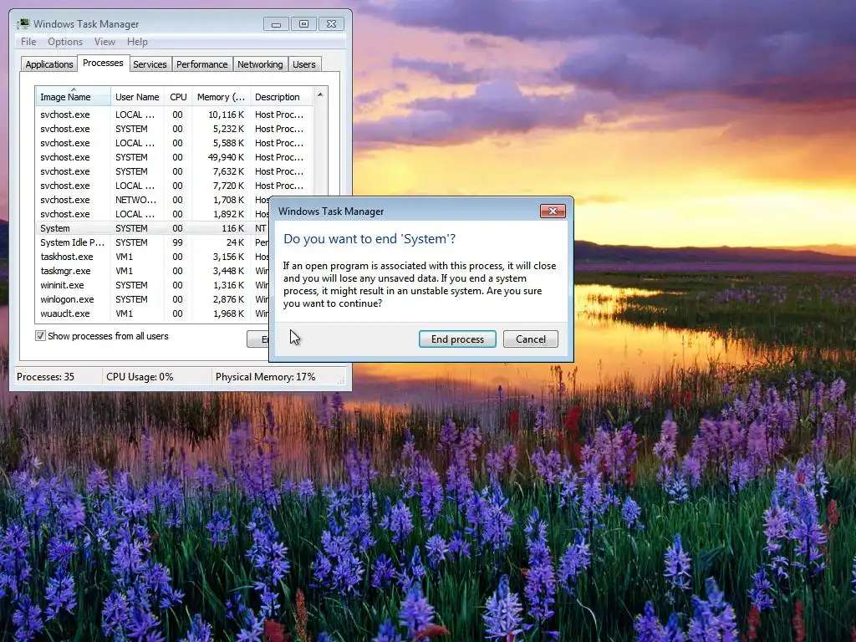This screenshot has width=856, height=642.
Task: Click the 'Processes: 35' status entry
Action: click(45, 377)
